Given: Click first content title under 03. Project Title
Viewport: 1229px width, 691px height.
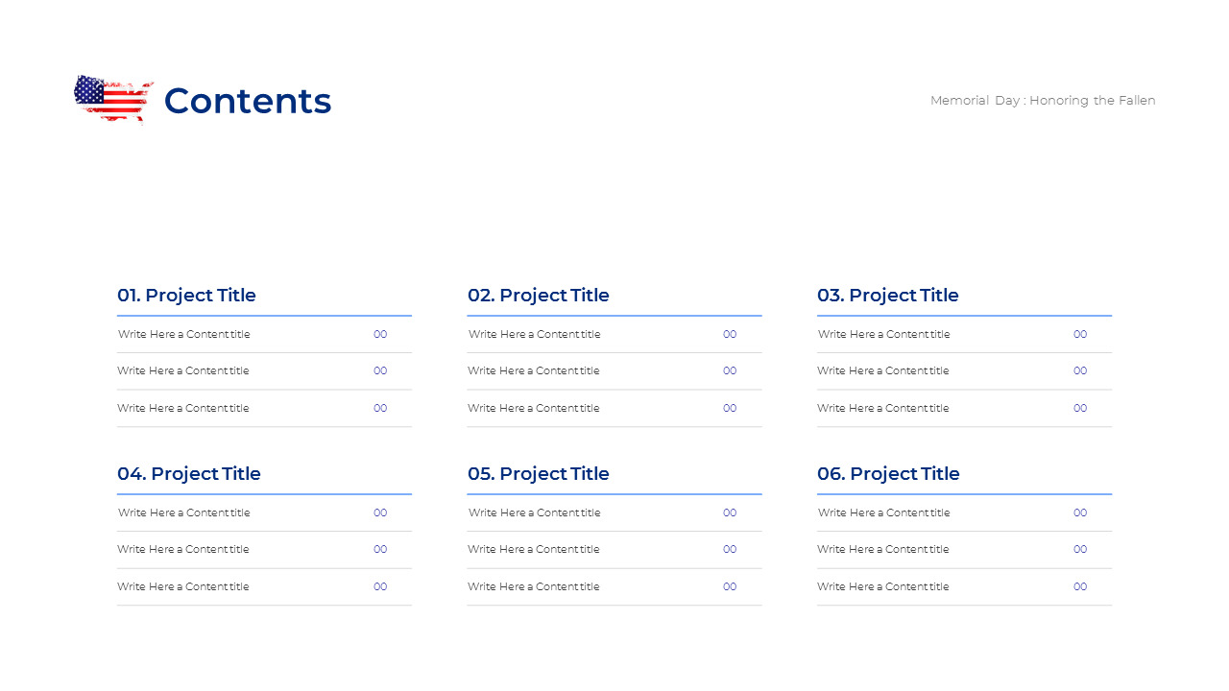Looking at the screenshot, I should (x=883, y=334).
